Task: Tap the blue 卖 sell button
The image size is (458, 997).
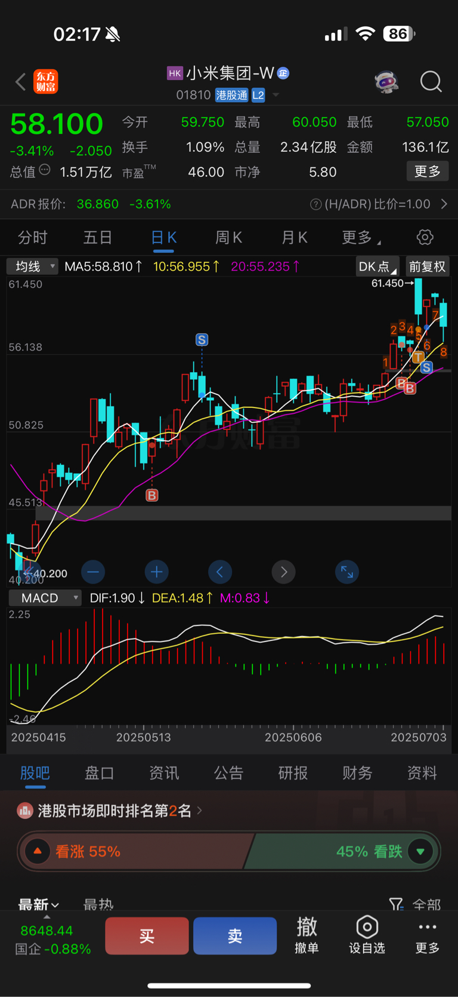Action: [x=235, y=935]
